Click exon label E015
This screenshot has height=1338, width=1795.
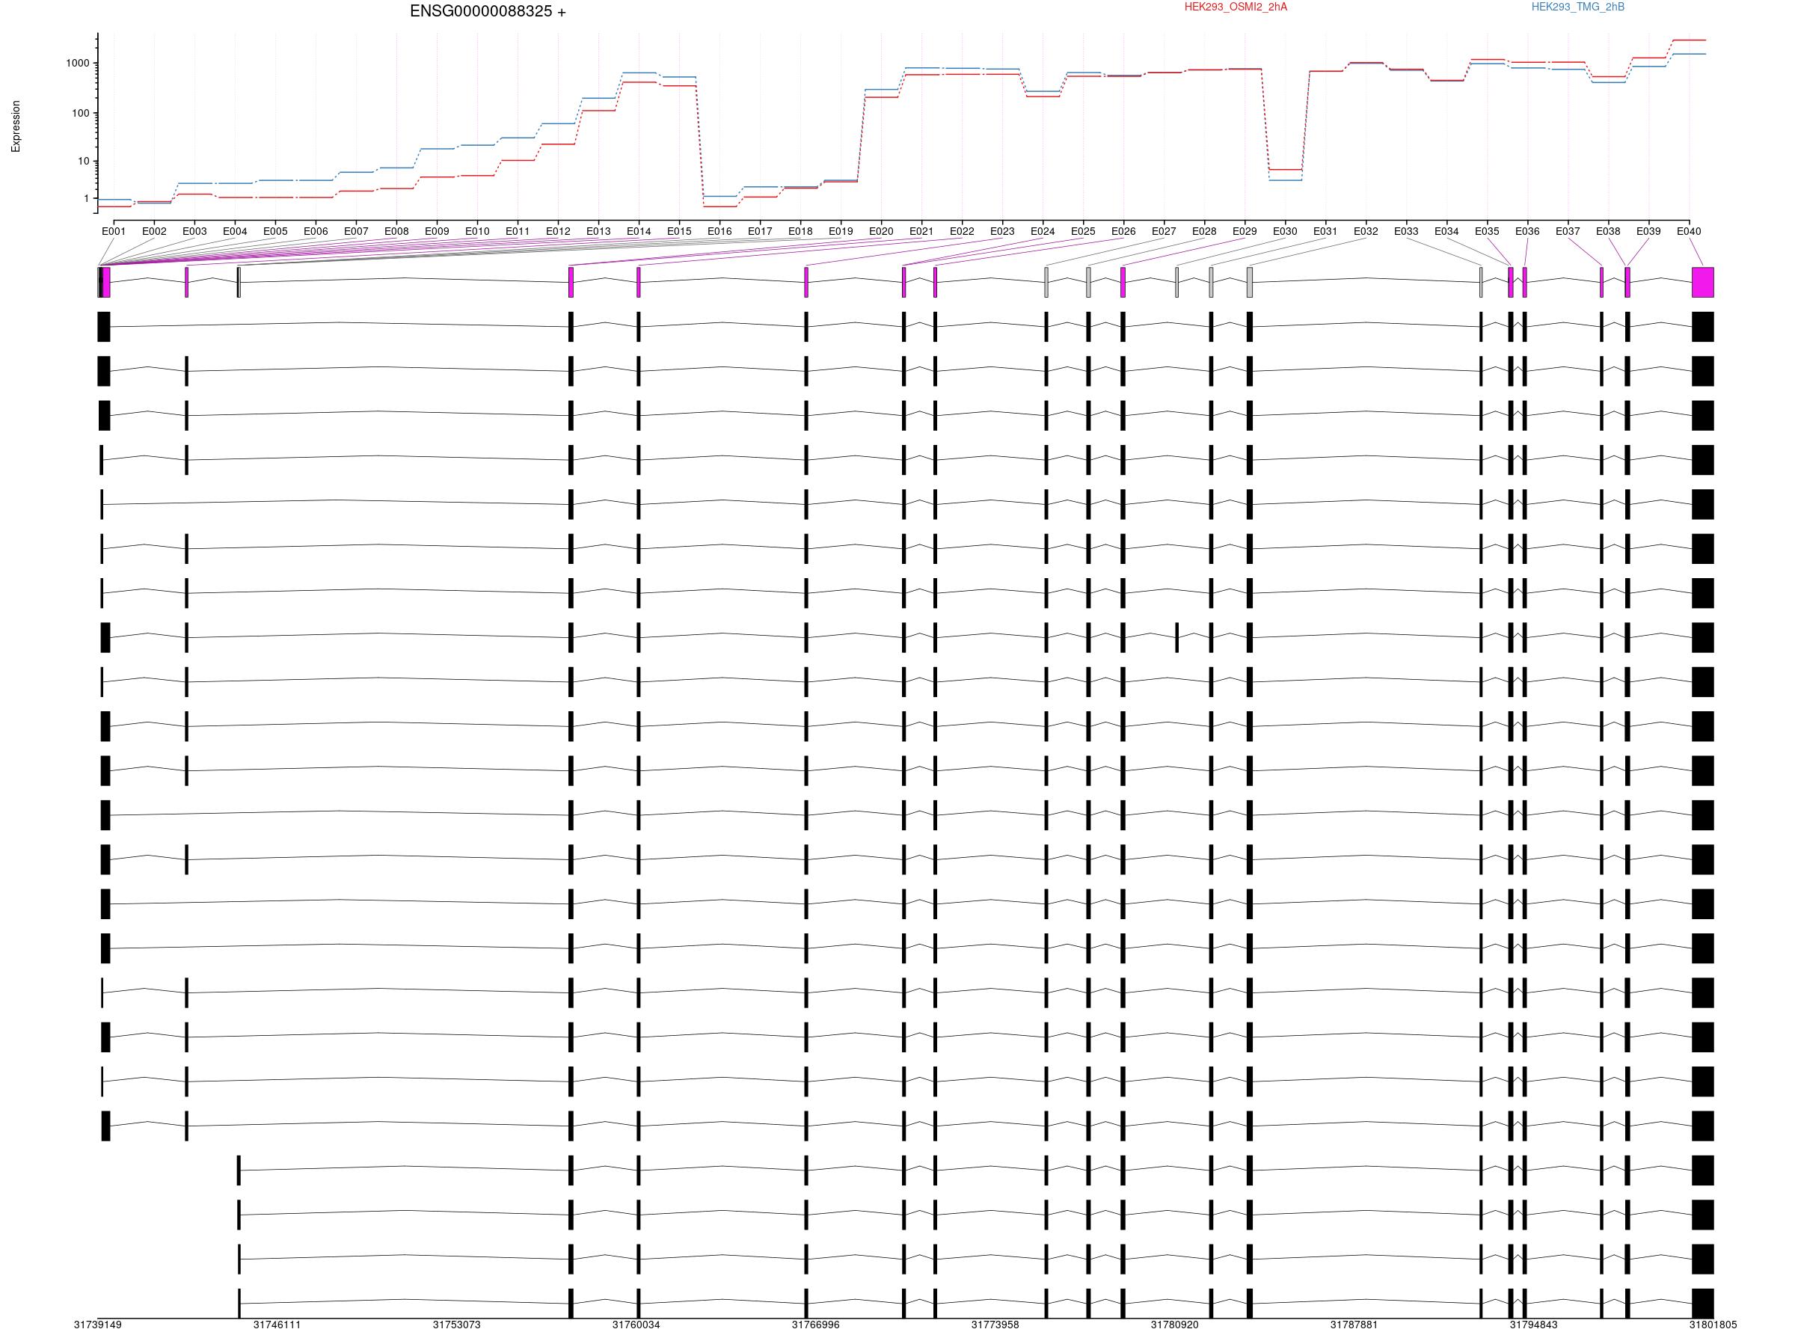click(679, 232)
